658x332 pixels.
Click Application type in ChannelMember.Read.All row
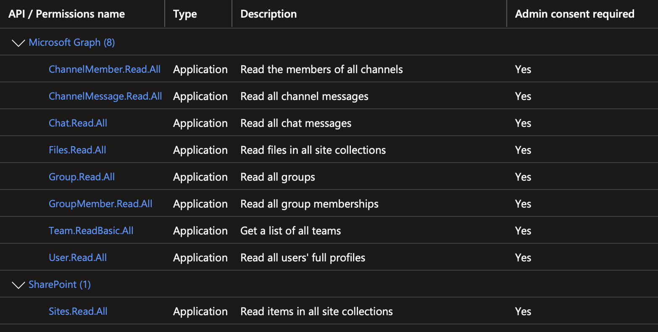pos(200,69)
